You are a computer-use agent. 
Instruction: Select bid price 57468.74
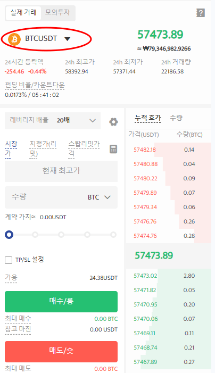pos(145,347)
